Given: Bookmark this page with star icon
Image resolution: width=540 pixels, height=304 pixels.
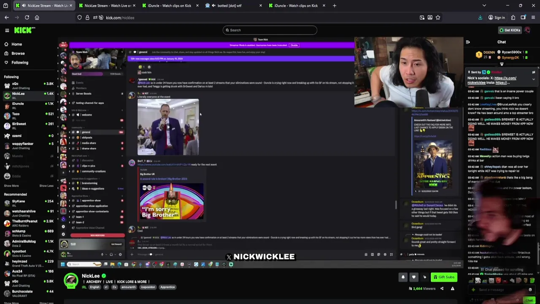Looking at the screenshot, I should tap(438, 18).
